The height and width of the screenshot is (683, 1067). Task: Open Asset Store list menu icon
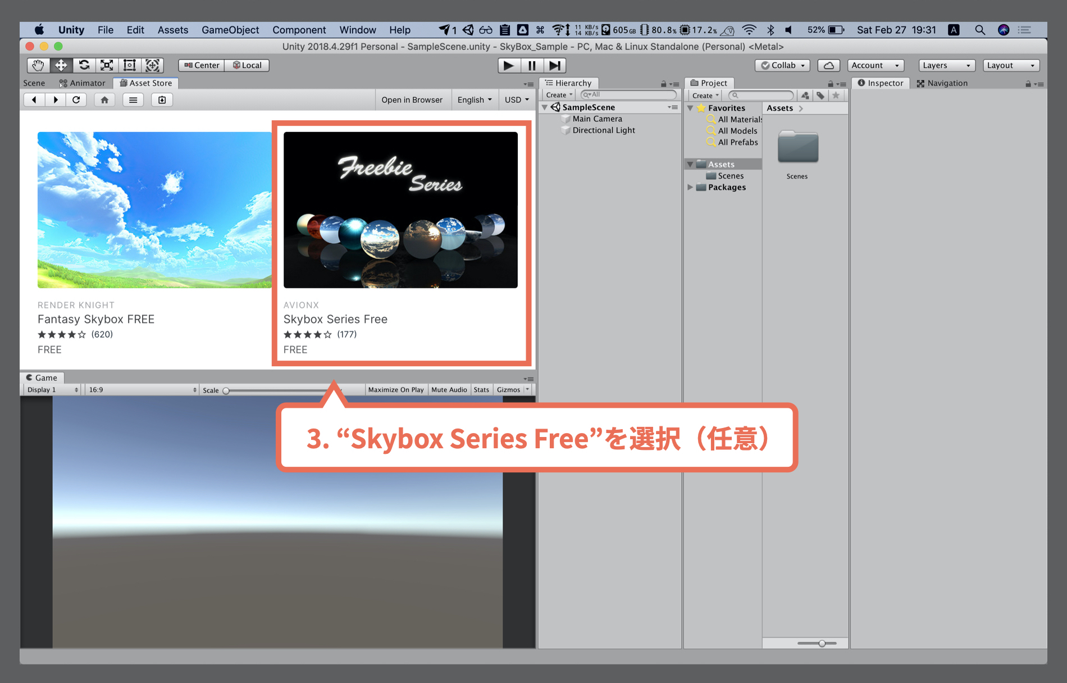coord(133,99)
